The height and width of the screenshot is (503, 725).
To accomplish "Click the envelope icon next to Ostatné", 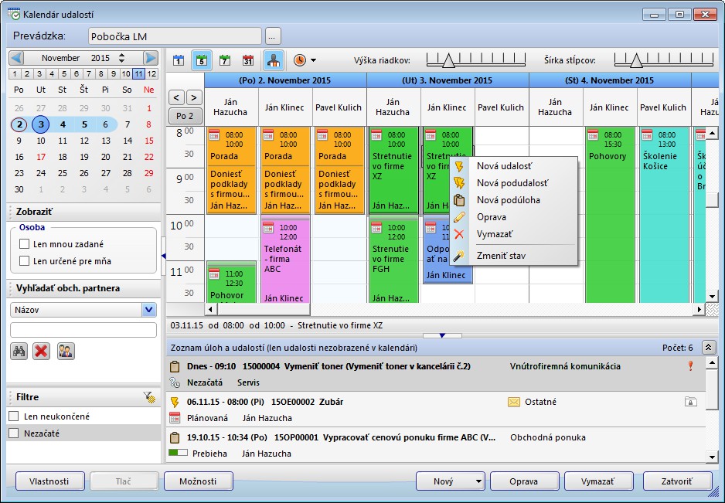I will [514, 402].
